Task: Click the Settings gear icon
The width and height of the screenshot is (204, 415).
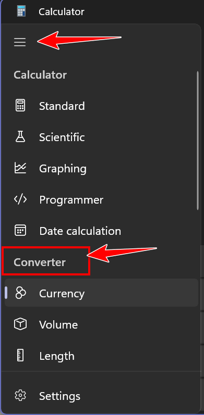Action: click(20, 396)
